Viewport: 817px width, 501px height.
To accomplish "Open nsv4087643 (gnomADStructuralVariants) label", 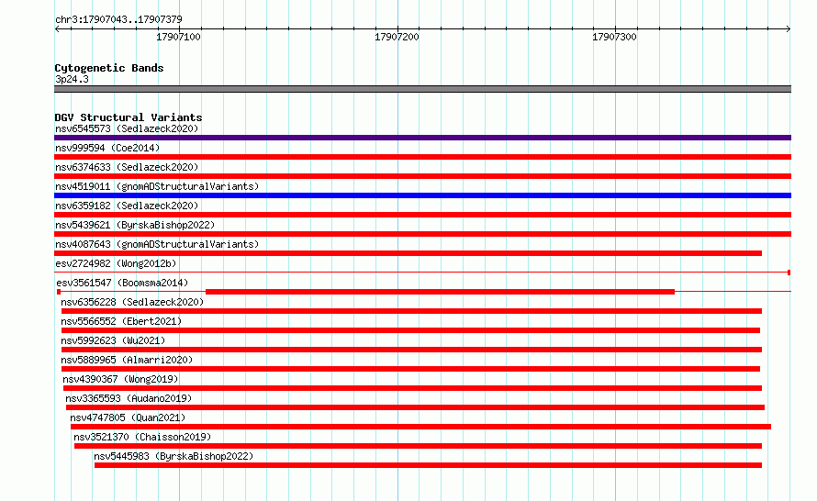I will (157, 244).
